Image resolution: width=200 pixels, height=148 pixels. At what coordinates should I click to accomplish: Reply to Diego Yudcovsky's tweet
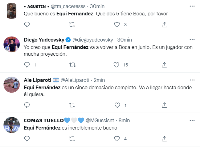(x=27, y=65)
